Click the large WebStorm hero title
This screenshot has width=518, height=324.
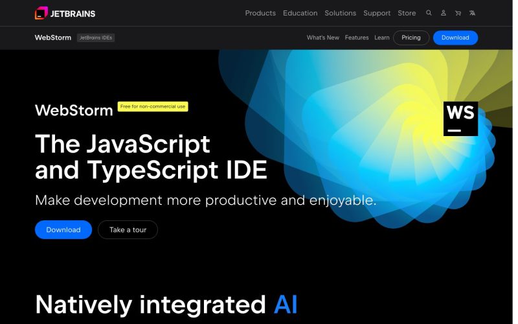(x=74, y=110)
